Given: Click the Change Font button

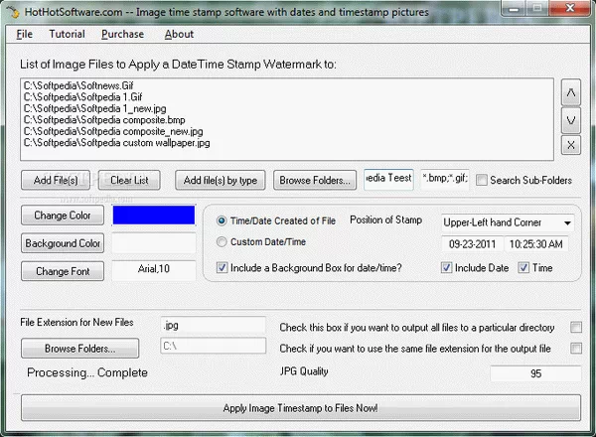Looking at the screenshot, I should coord(62,271).
